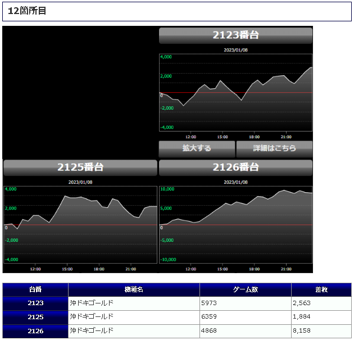Click the 10,000 axis label in chart 2126

click(x=167, y=189)
